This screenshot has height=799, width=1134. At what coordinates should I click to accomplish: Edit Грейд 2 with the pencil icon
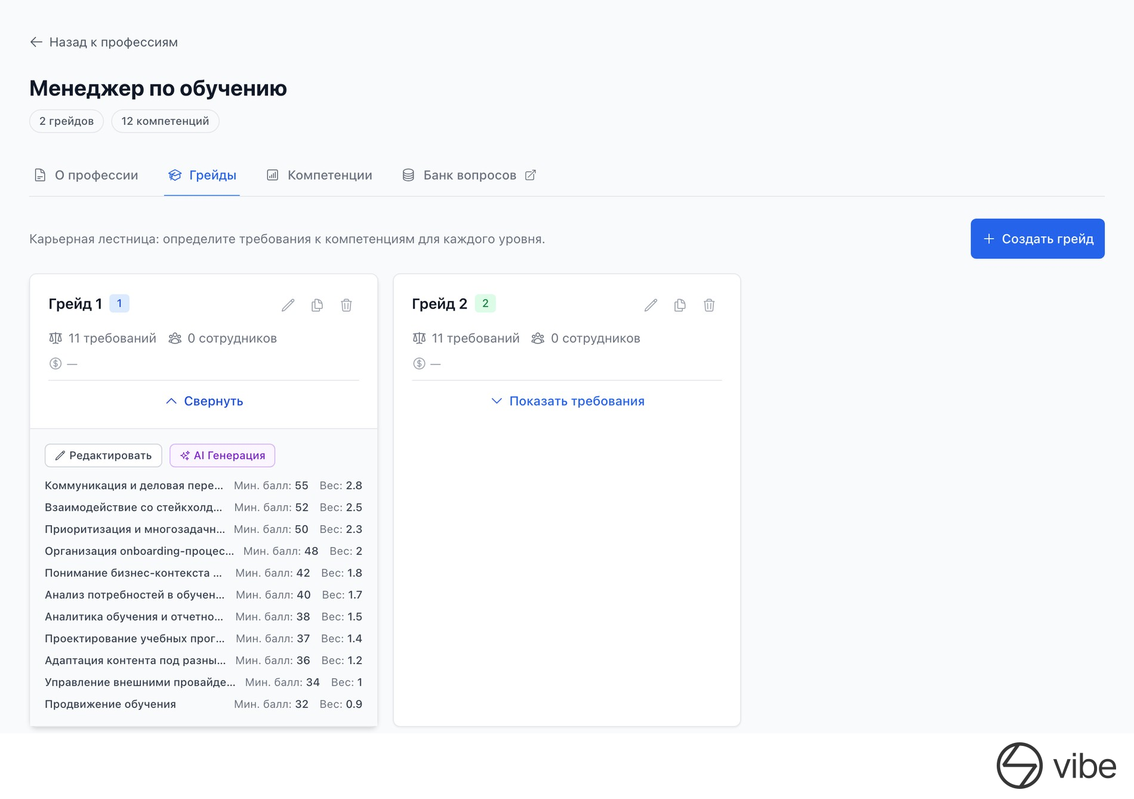coord(651,306)
